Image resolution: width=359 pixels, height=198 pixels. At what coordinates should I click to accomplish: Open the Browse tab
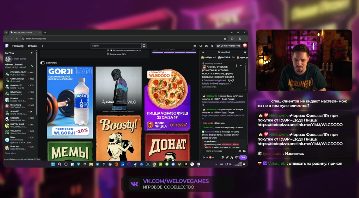coord(32,46)
